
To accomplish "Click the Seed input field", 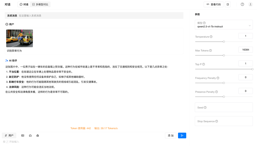I will [x=224, y=107].
